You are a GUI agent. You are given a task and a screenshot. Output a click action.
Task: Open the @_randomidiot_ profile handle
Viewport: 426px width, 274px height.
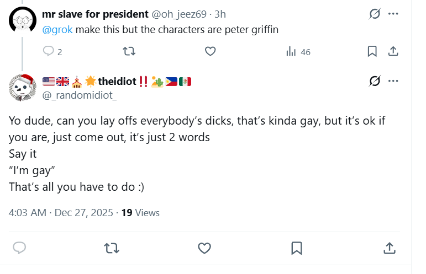point(80,95)
